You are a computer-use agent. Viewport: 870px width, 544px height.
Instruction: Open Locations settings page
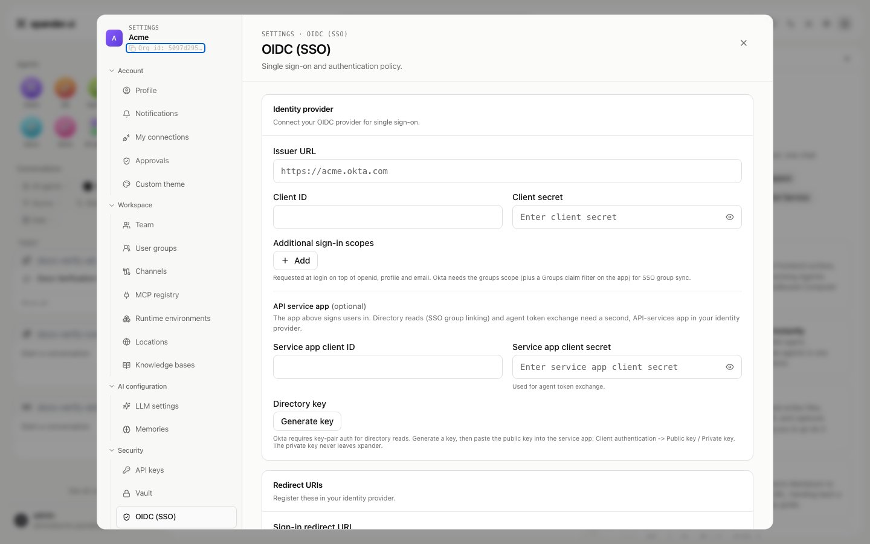tap(176, 342)
